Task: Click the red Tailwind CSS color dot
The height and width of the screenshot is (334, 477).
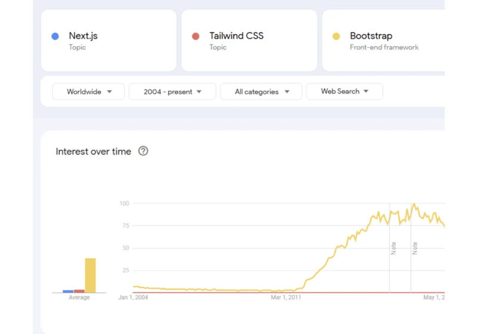Action: pyautogui.click(x=196, y=36)
